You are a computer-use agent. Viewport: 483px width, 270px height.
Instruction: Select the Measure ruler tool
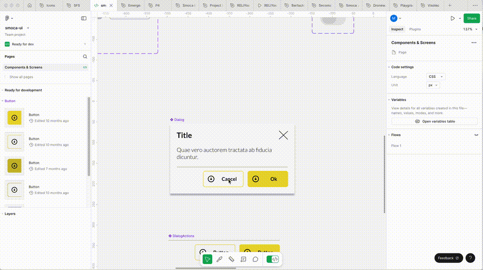pyautogui.click(x=231, y=259)
